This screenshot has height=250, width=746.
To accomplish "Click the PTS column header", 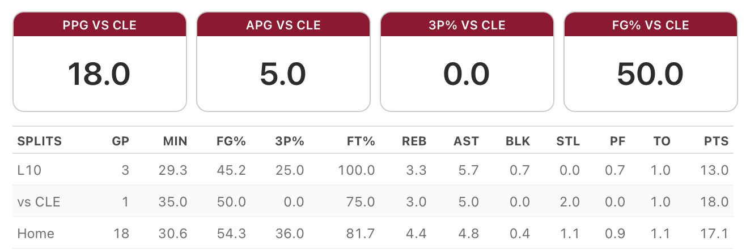I will point(717,141).
